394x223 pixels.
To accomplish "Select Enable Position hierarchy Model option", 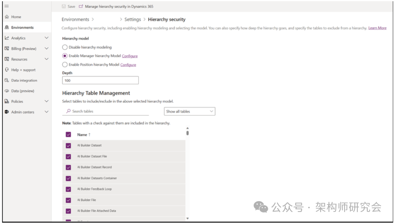I will 65,64.
